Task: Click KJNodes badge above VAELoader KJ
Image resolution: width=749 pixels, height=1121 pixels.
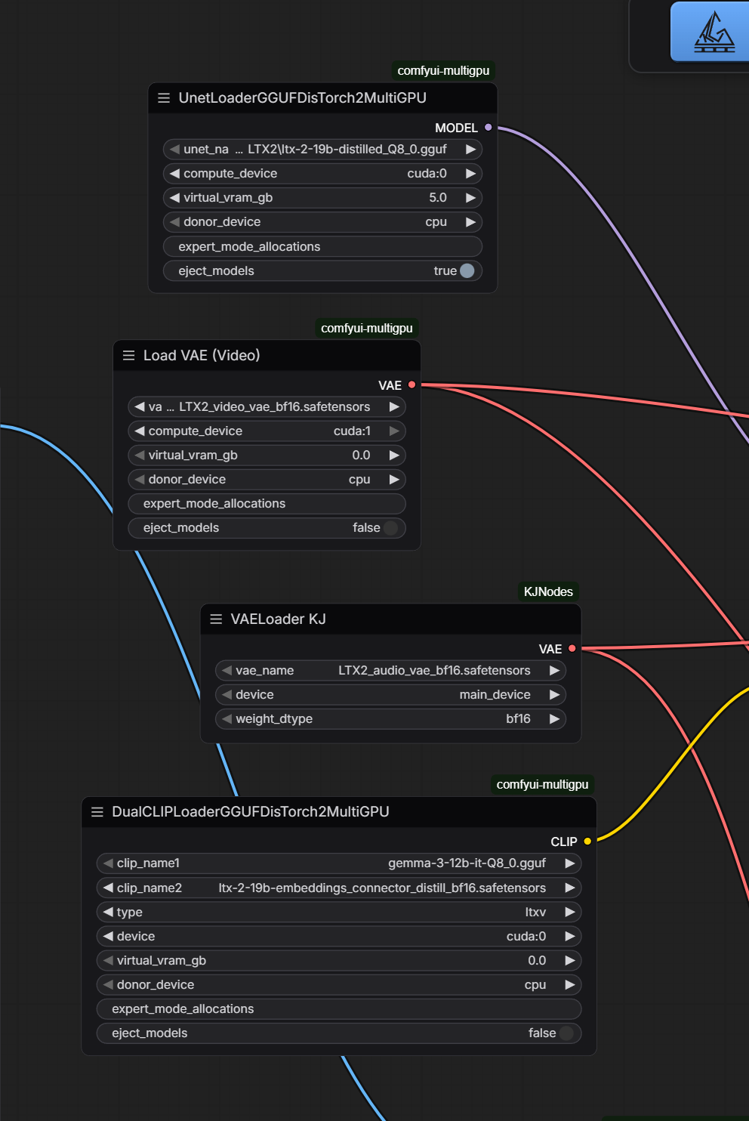Action: [x=548, y=592]
